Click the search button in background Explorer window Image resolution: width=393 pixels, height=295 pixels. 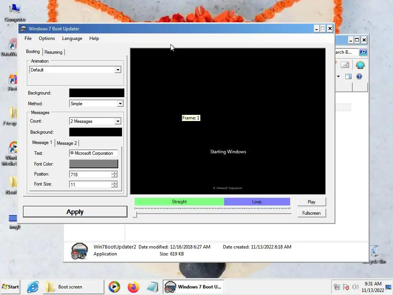(363, 52)
